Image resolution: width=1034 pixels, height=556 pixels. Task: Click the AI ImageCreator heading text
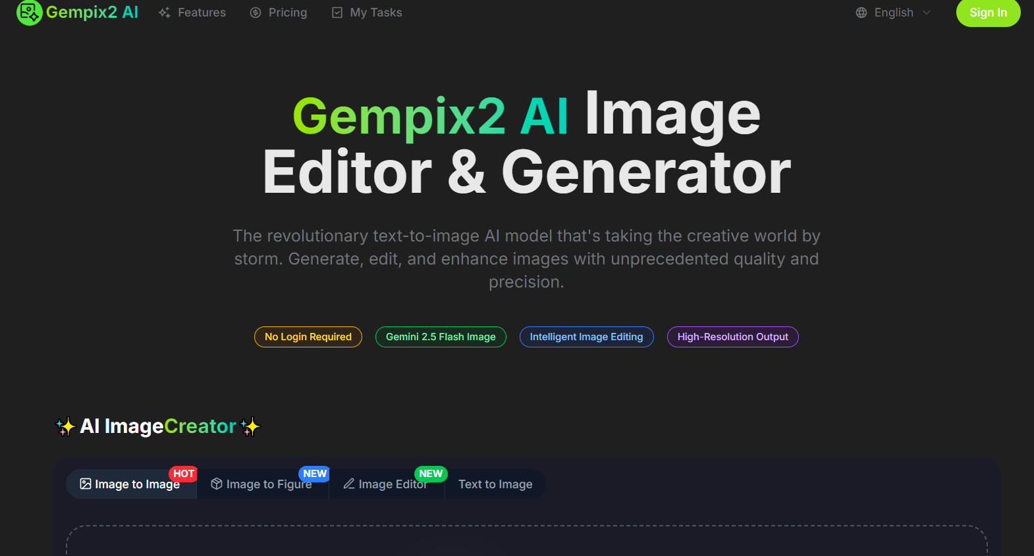[158, 426]
